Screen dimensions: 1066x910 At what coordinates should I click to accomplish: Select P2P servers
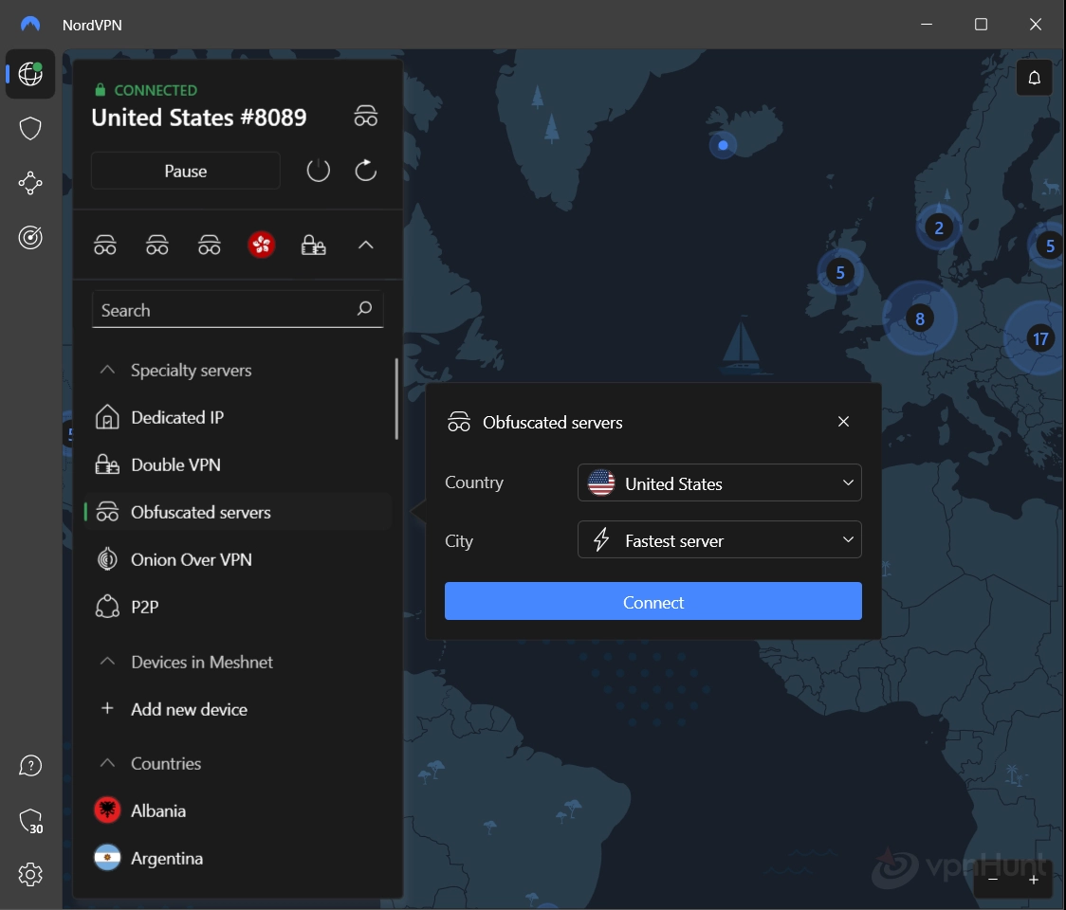coord(237,607)
